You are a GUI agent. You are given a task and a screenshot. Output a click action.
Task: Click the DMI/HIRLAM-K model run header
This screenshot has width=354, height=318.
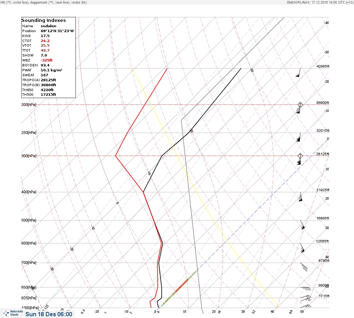[x=320, y=2]
